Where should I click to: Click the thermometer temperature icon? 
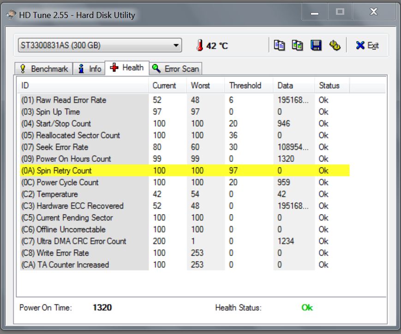tap(200, 45)
